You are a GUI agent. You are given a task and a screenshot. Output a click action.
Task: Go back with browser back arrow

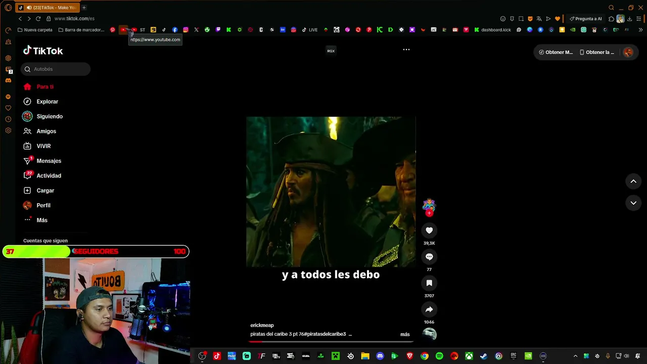20,19
